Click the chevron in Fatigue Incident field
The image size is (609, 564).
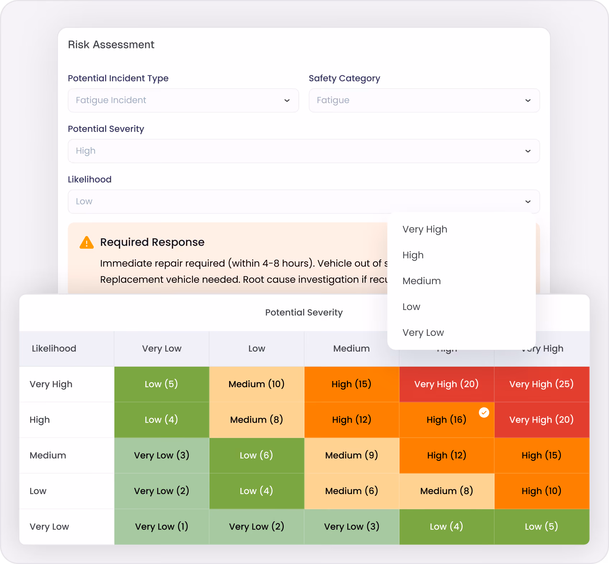point(287,100)
